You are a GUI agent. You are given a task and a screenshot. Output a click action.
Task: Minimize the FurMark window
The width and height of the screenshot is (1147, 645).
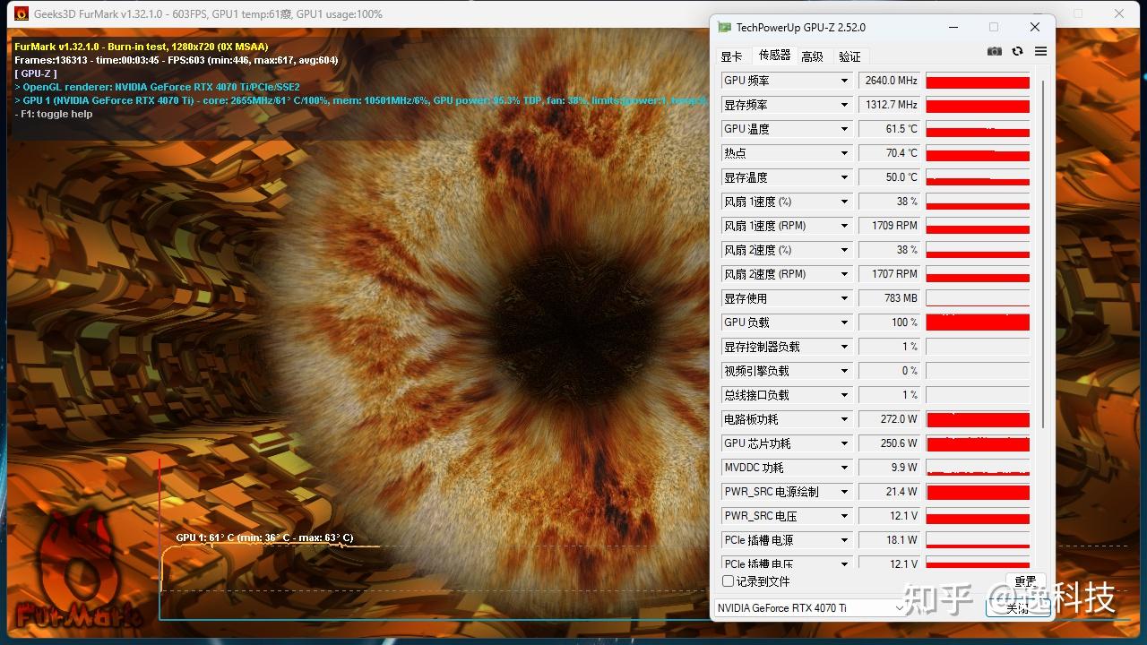1037,13
